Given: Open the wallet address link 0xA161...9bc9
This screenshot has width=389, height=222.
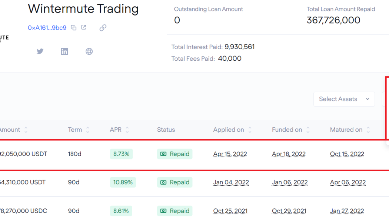Looking at the screenshot, I should pyautogui.click(x=47, y=27).
